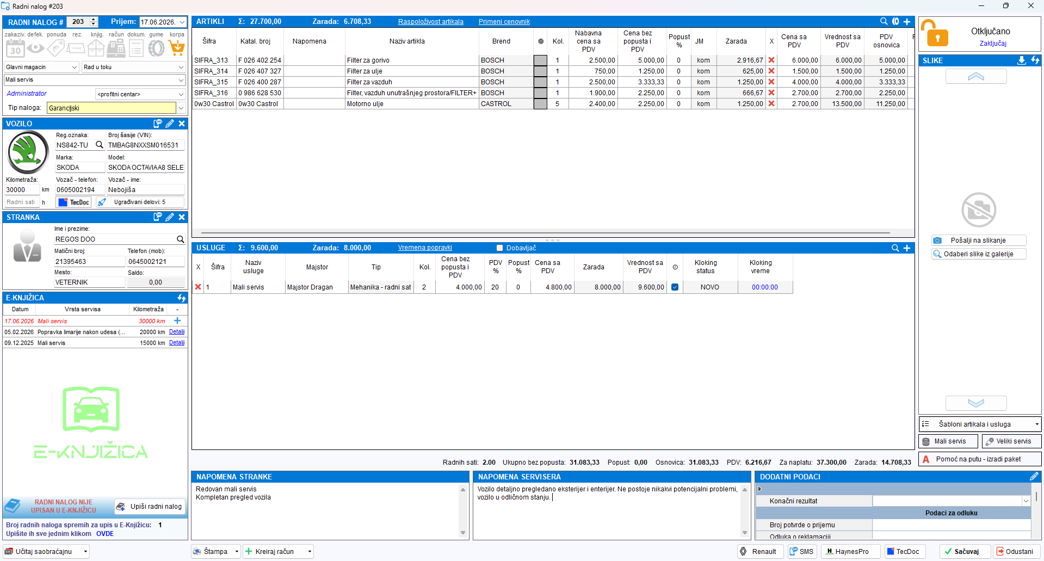Viewport: 1044px width, 561px height.
Task: Toggle the Dobavljač checkbox
Action: tap(499, 248)
